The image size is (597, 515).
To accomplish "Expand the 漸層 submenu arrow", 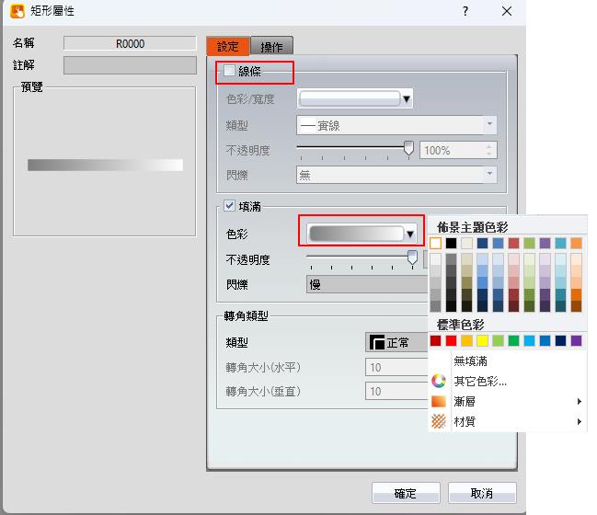I will pyautogui.click(x=579, y=401).
